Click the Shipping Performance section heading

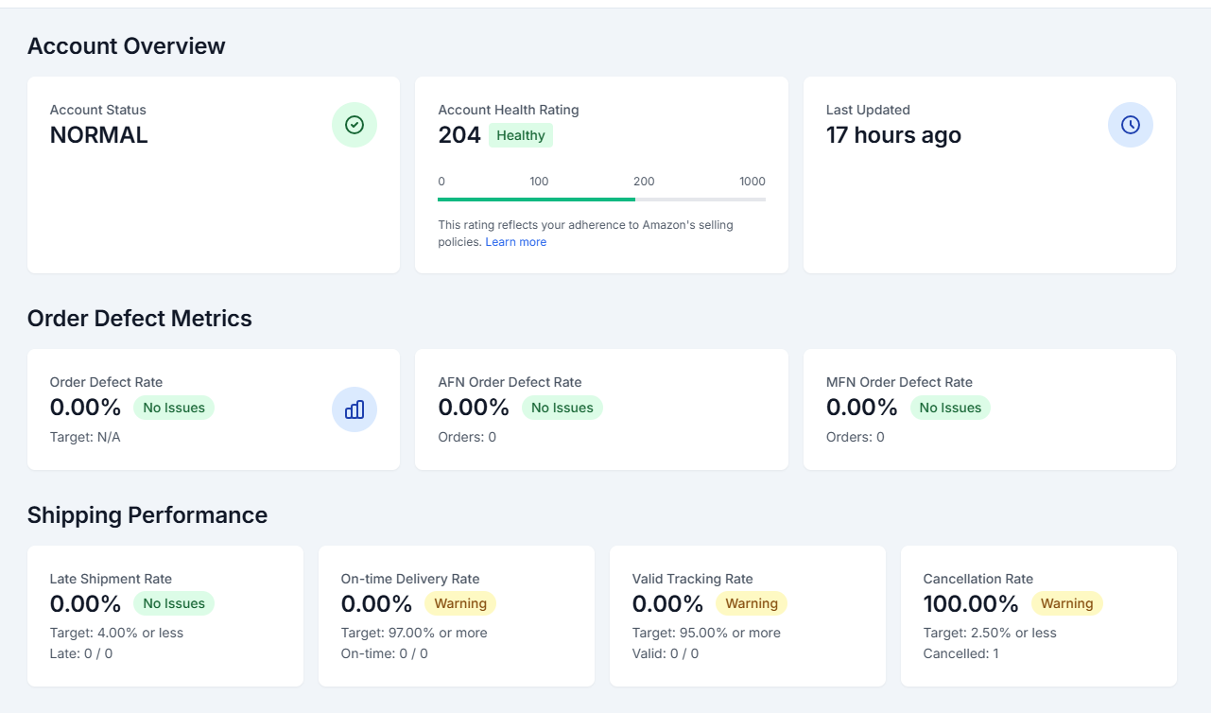pos(147,514)
